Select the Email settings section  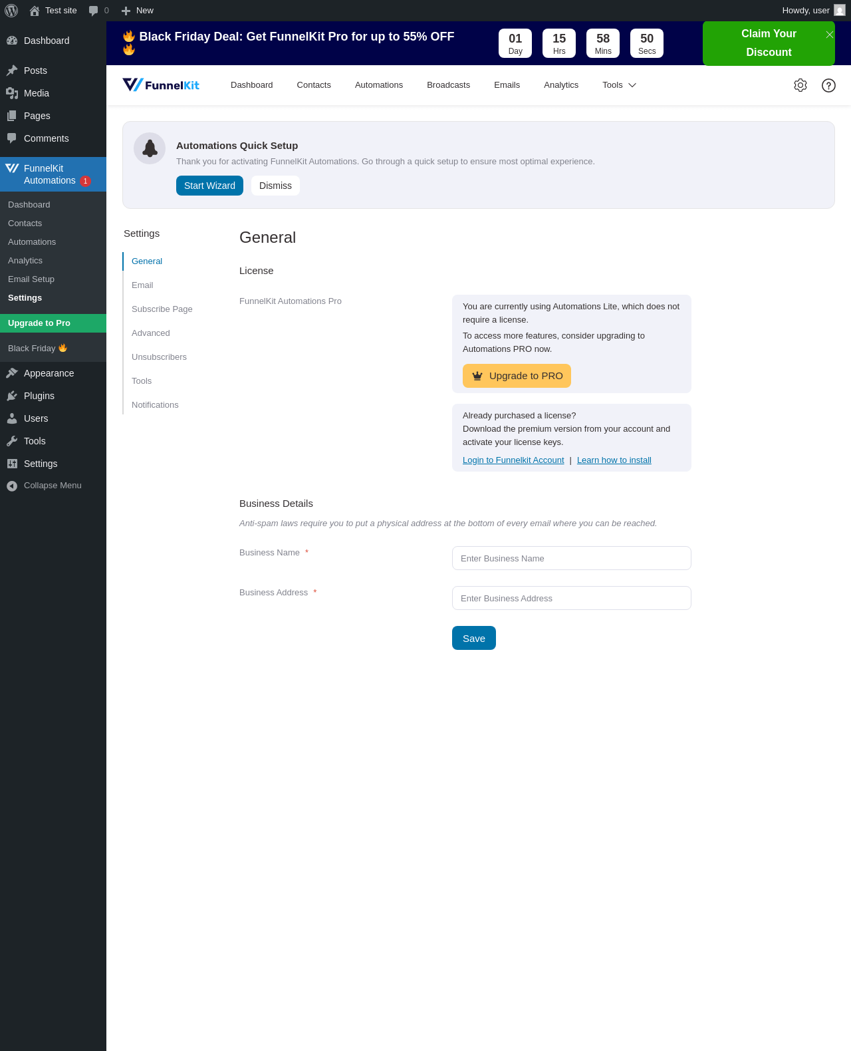click(x=142, y=285)
